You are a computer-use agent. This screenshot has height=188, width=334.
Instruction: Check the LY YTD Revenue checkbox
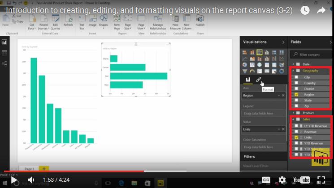[x=296, y=126]
